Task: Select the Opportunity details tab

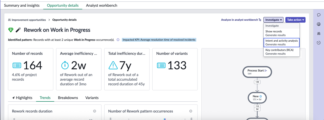Action: coord(63,5)
